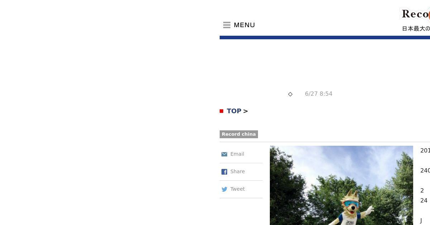Click the Japanese tagline under the logo

point(416,29)
